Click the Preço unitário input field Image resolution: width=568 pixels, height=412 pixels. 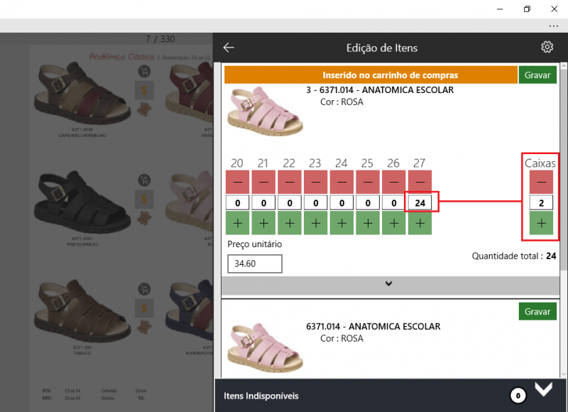pos(255,264)
